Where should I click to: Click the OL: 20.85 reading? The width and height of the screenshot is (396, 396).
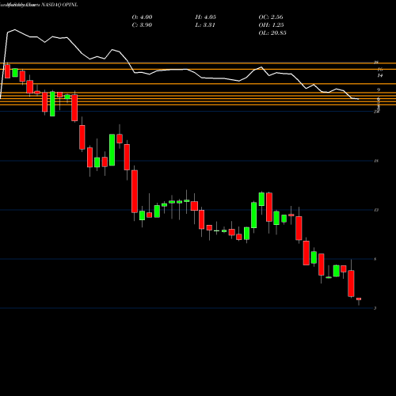tap(272, 33)
